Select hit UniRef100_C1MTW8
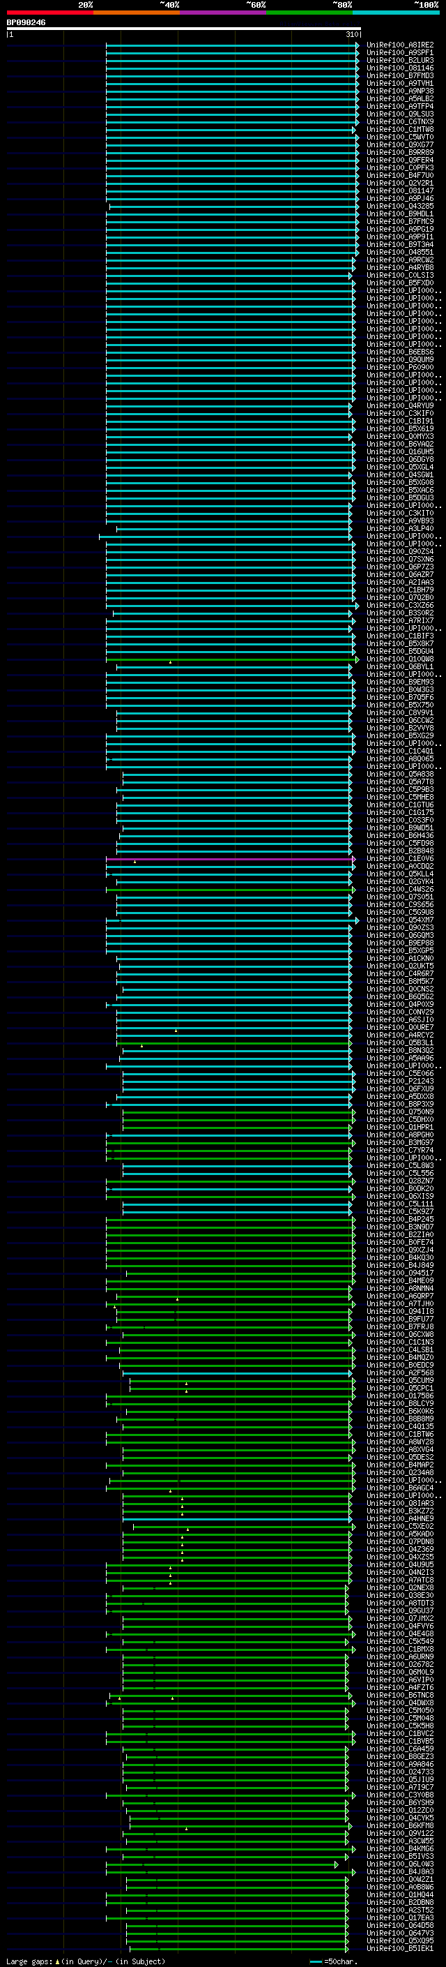 (x=400, y=130)
